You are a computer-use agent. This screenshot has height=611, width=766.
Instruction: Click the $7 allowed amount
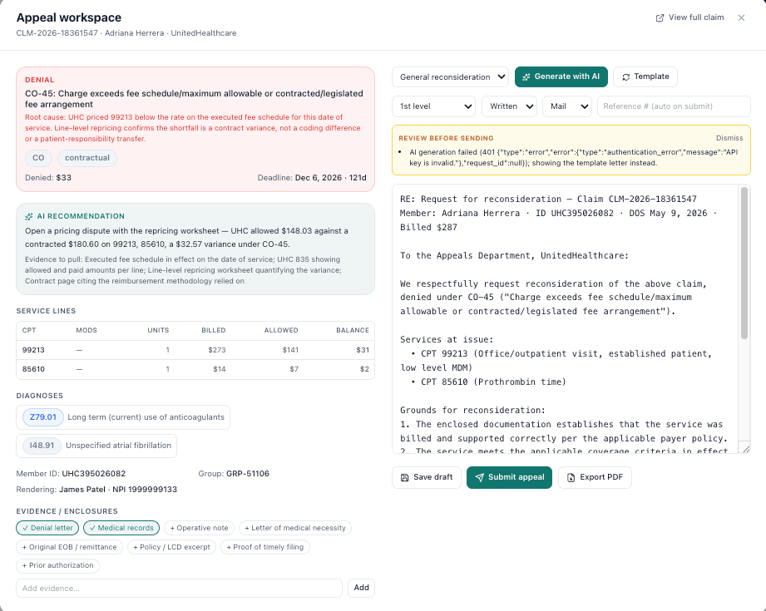[x=294, y=369]
